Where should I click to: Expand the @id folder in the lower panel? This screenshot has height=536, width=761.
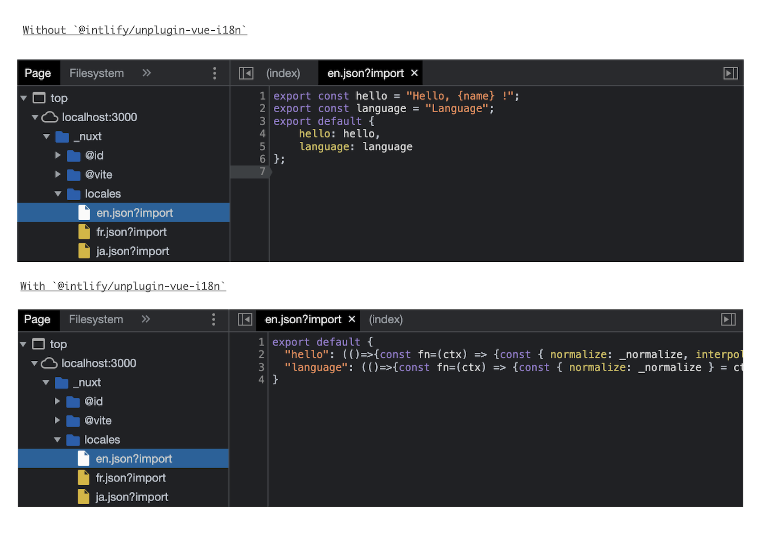click(57, 401)
